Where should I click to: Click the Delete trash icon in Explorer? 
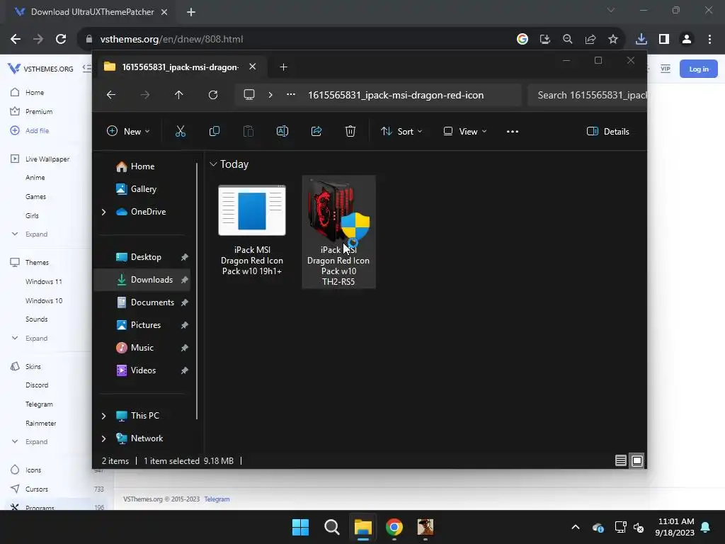[350, 131]
